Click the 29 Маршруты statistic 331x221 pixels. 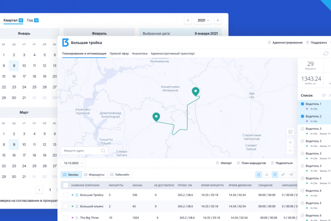point(310,65)
